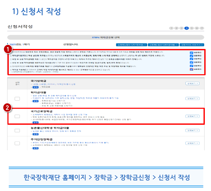Click 농어촌 출신 대학생 무이자 description line
The width and height of the screenshot is (211, 191).
57,131
